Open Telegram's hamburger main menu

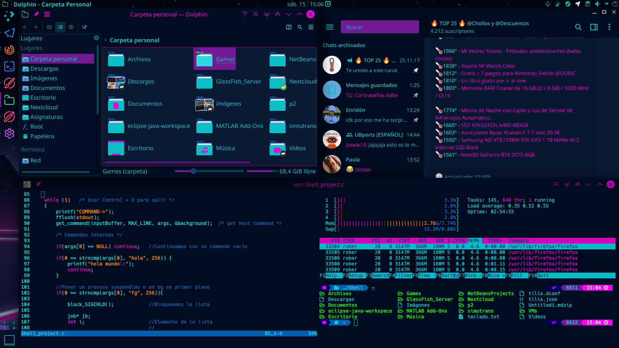329,27
